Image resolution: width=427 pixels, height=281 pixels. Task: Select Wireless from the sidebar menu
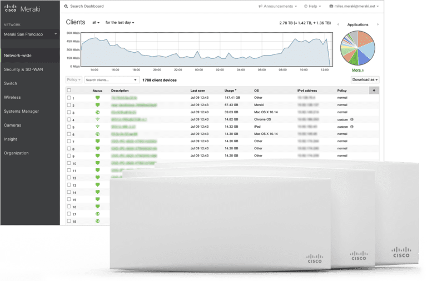point(12,97)
